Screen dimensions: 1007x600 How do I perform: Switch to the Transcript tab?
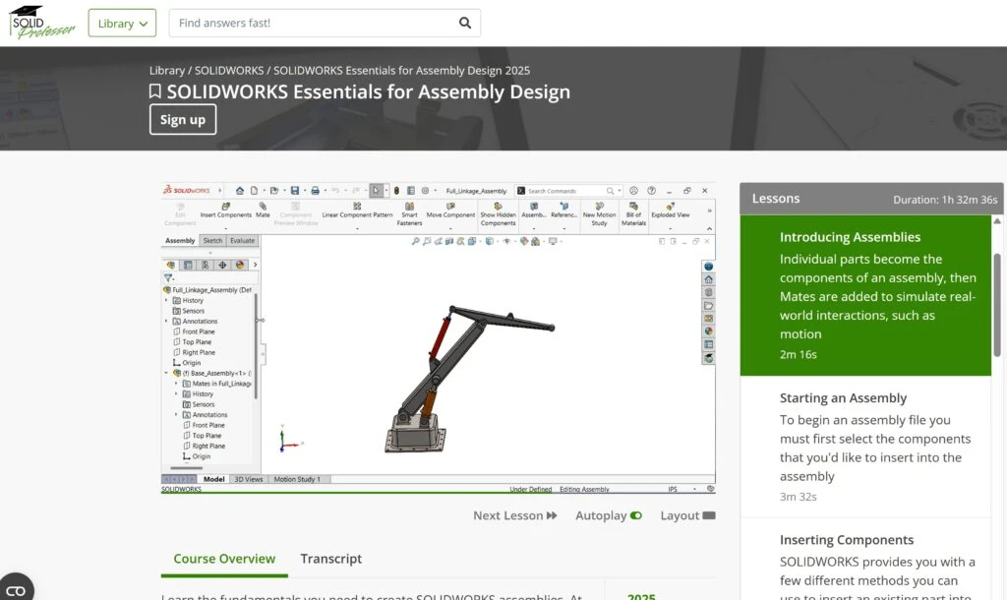tap(330, 559)
